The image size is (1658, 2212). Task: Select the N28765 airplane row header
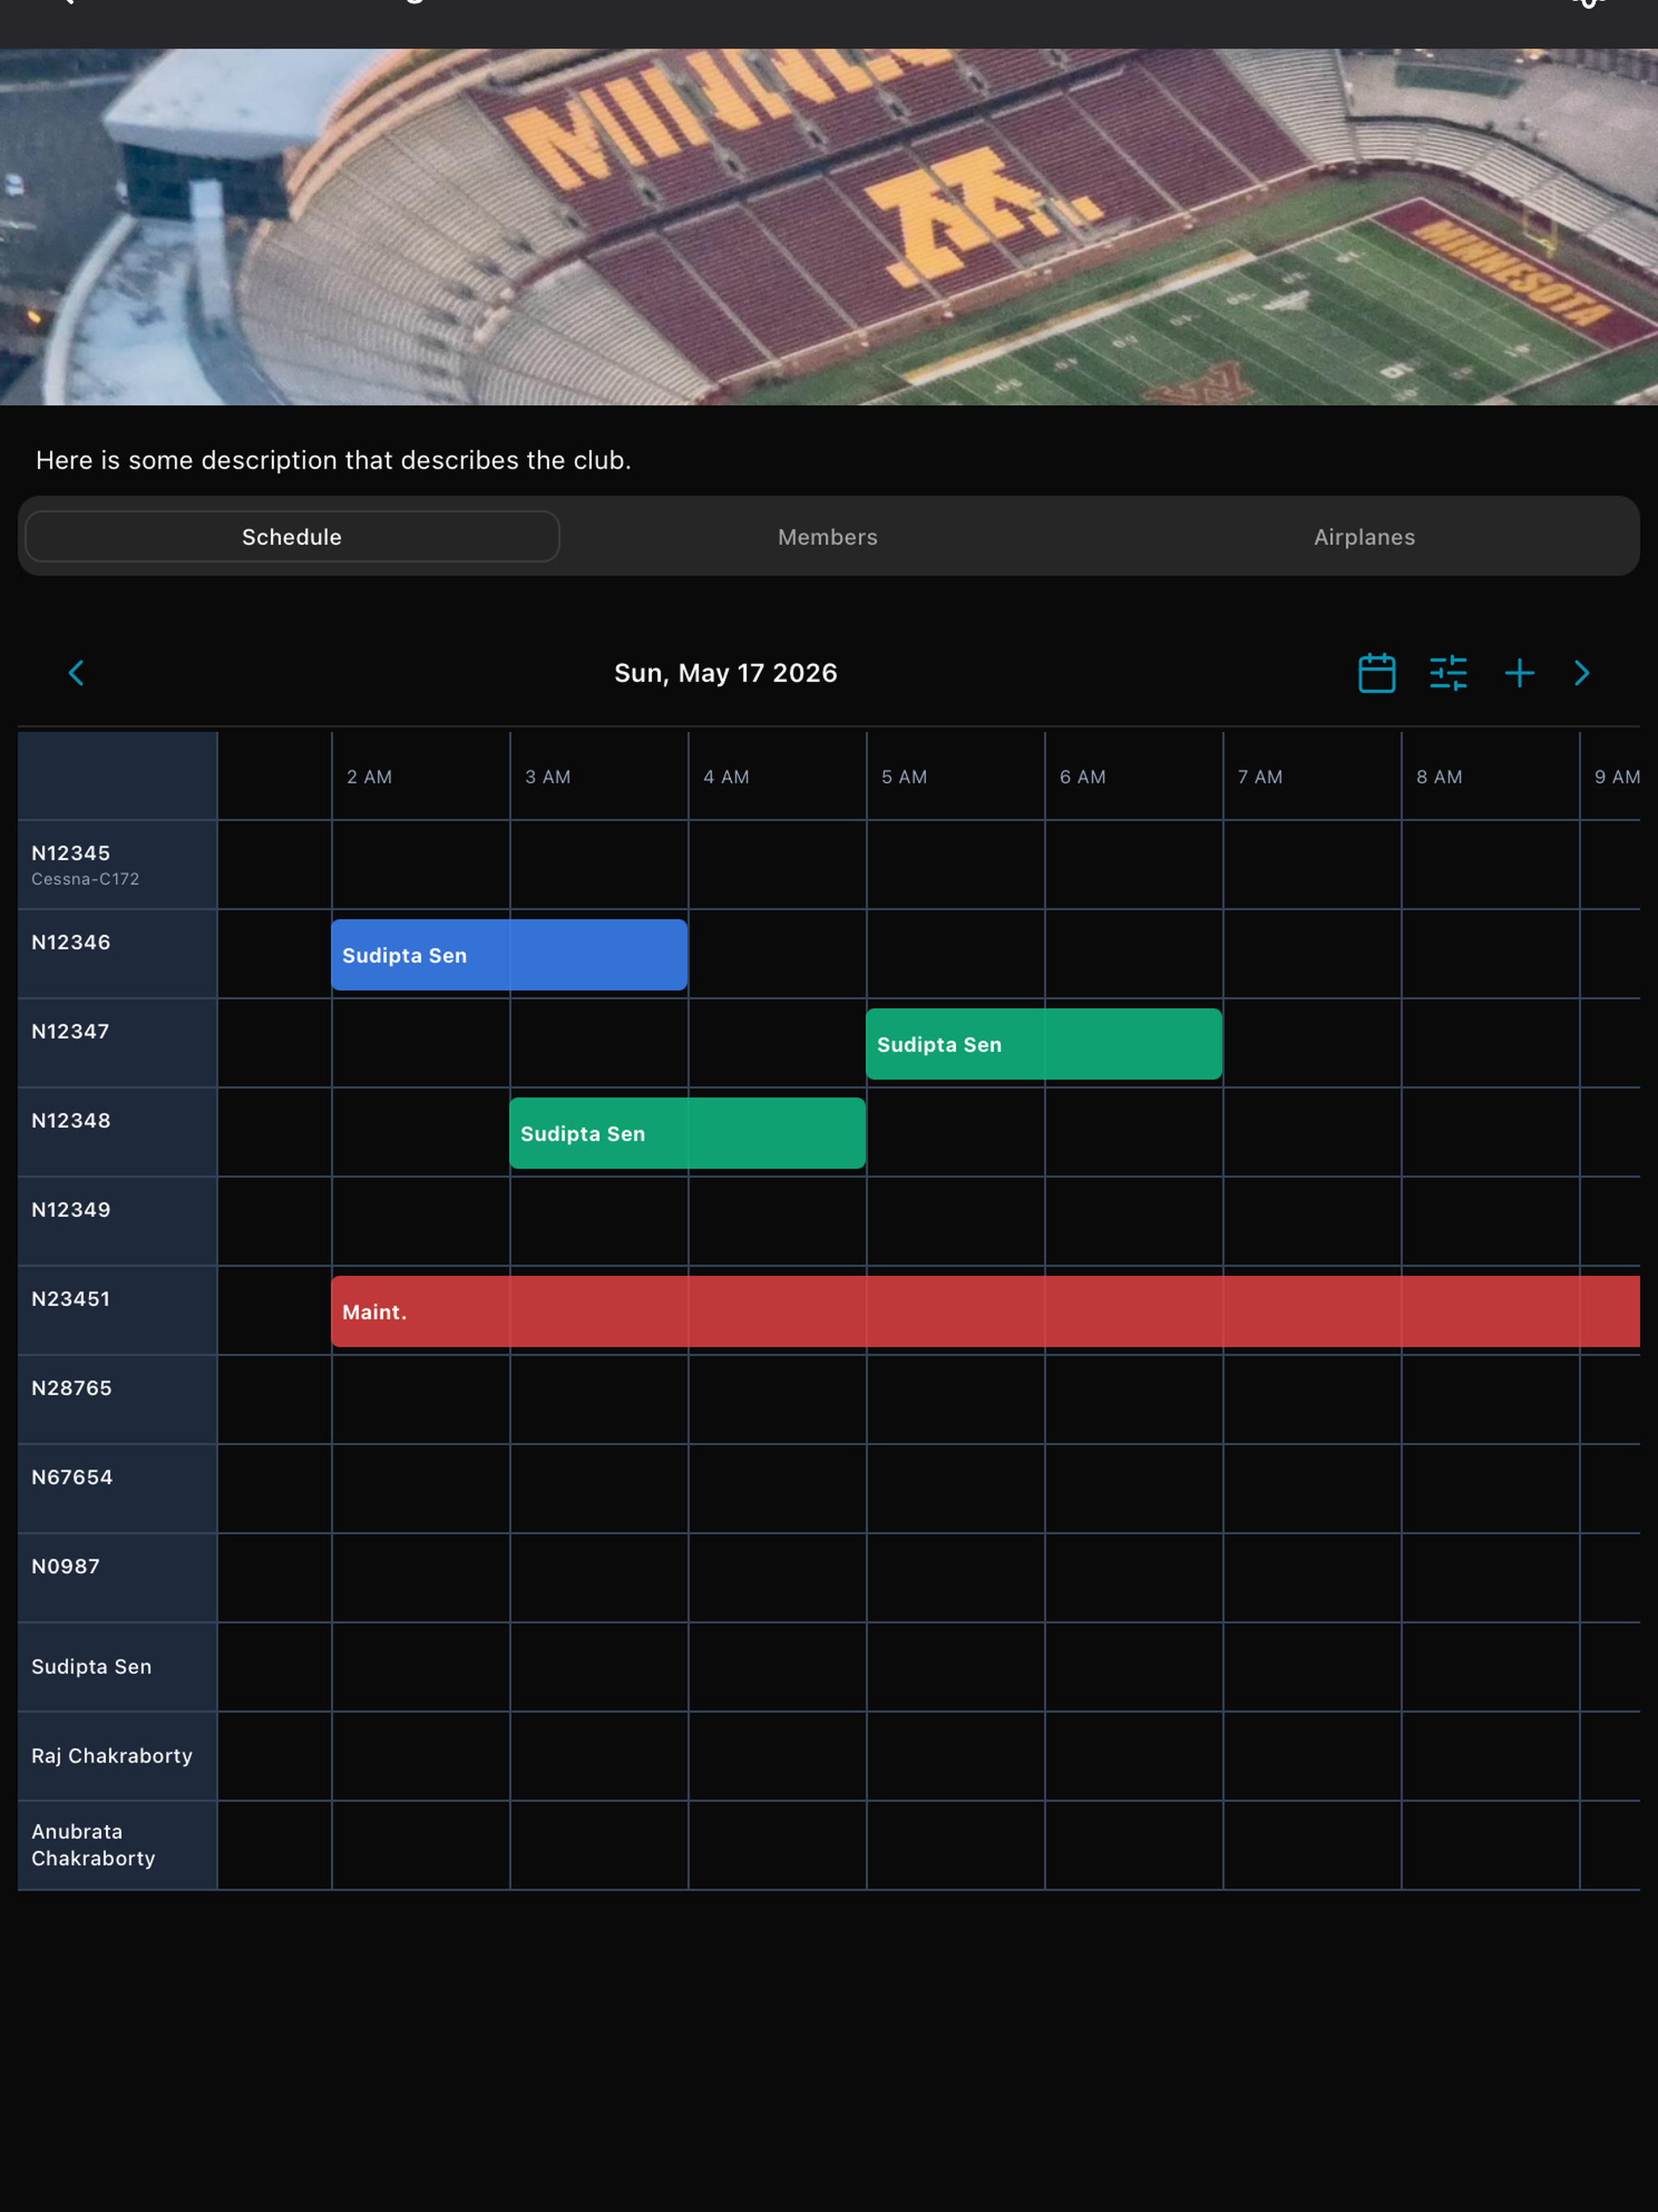[118, 1399]
